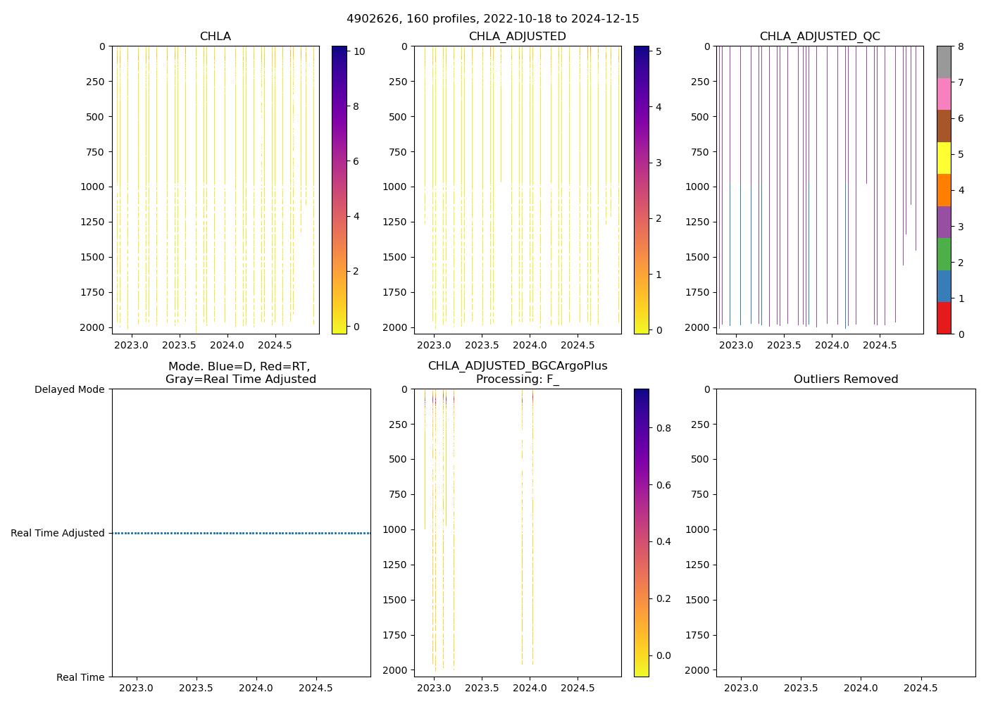
Task: Click the 'Real Time' y-axis label
Action: [x=80, y=677]
